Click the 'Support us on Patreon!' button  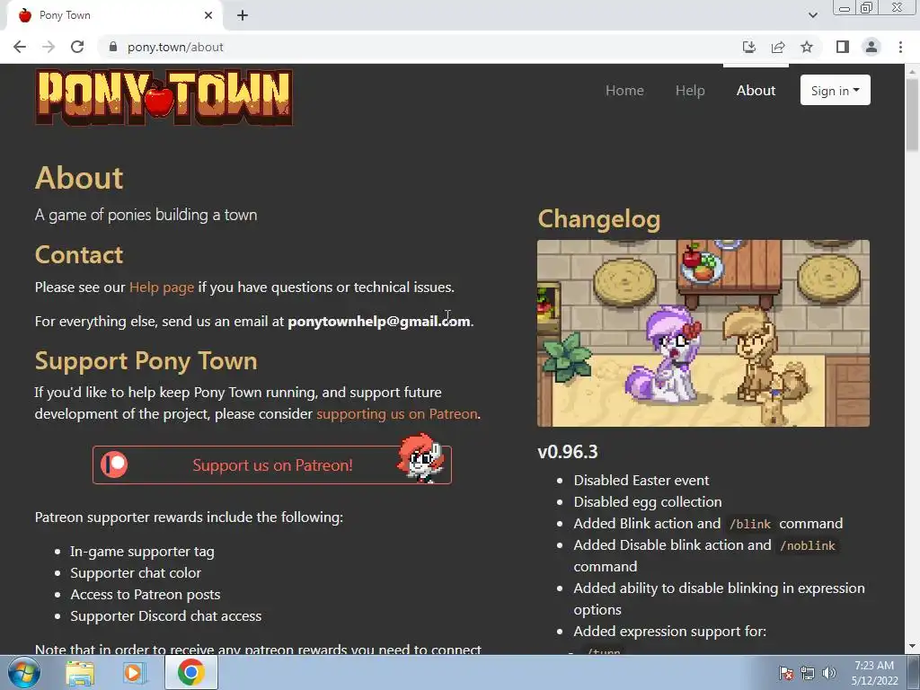point(272,464)
